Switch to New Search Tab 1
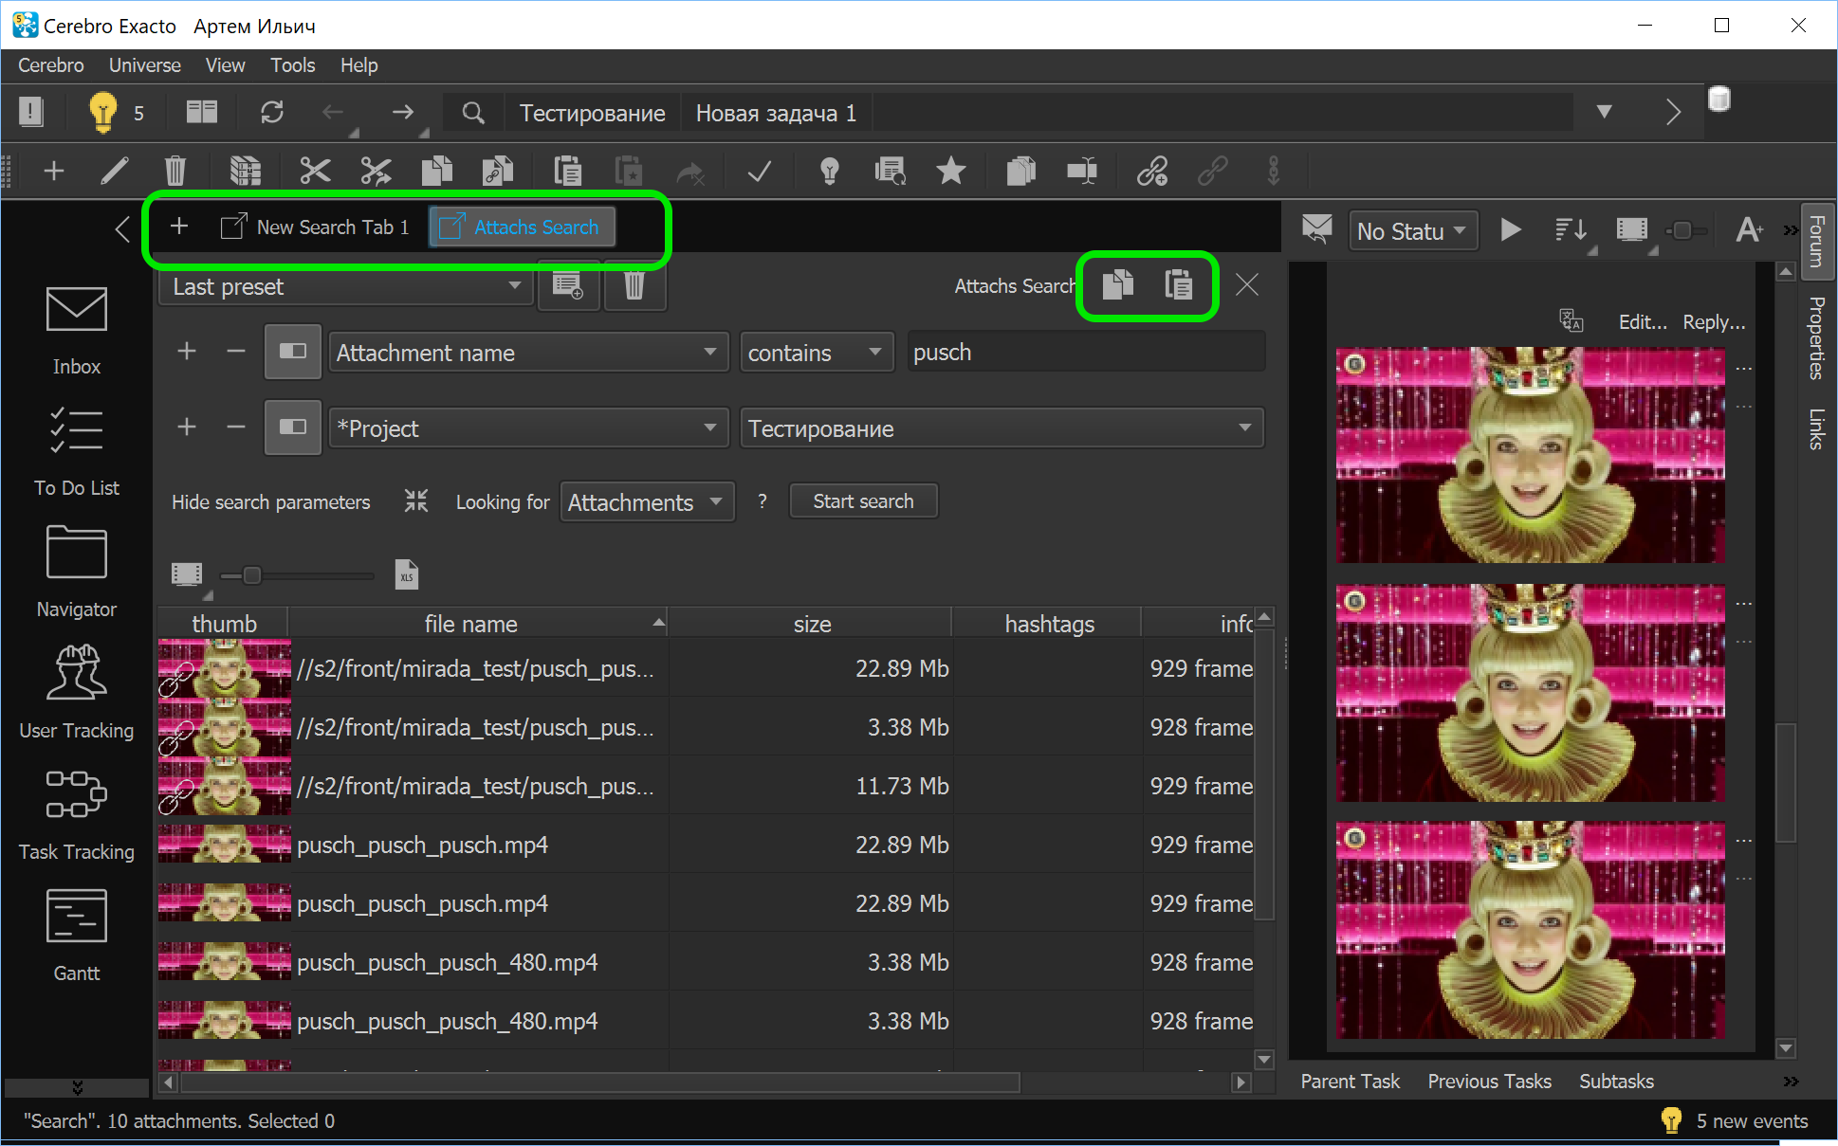 (x=315, y=227)
